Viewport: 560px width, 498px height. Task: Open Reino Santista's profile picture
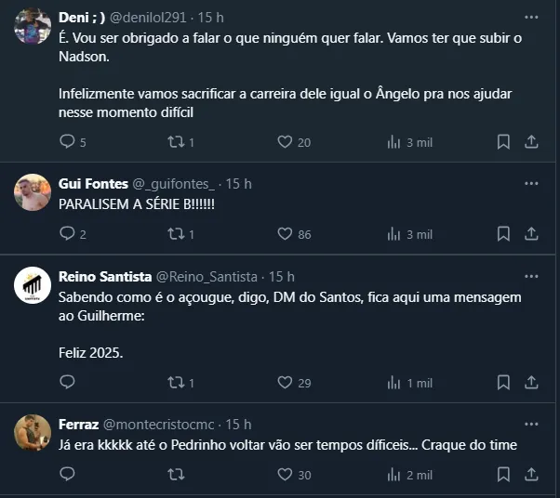tap(33, 285)
